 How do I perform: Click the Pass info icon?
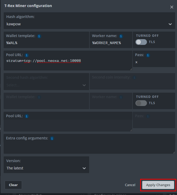(148, 55)
